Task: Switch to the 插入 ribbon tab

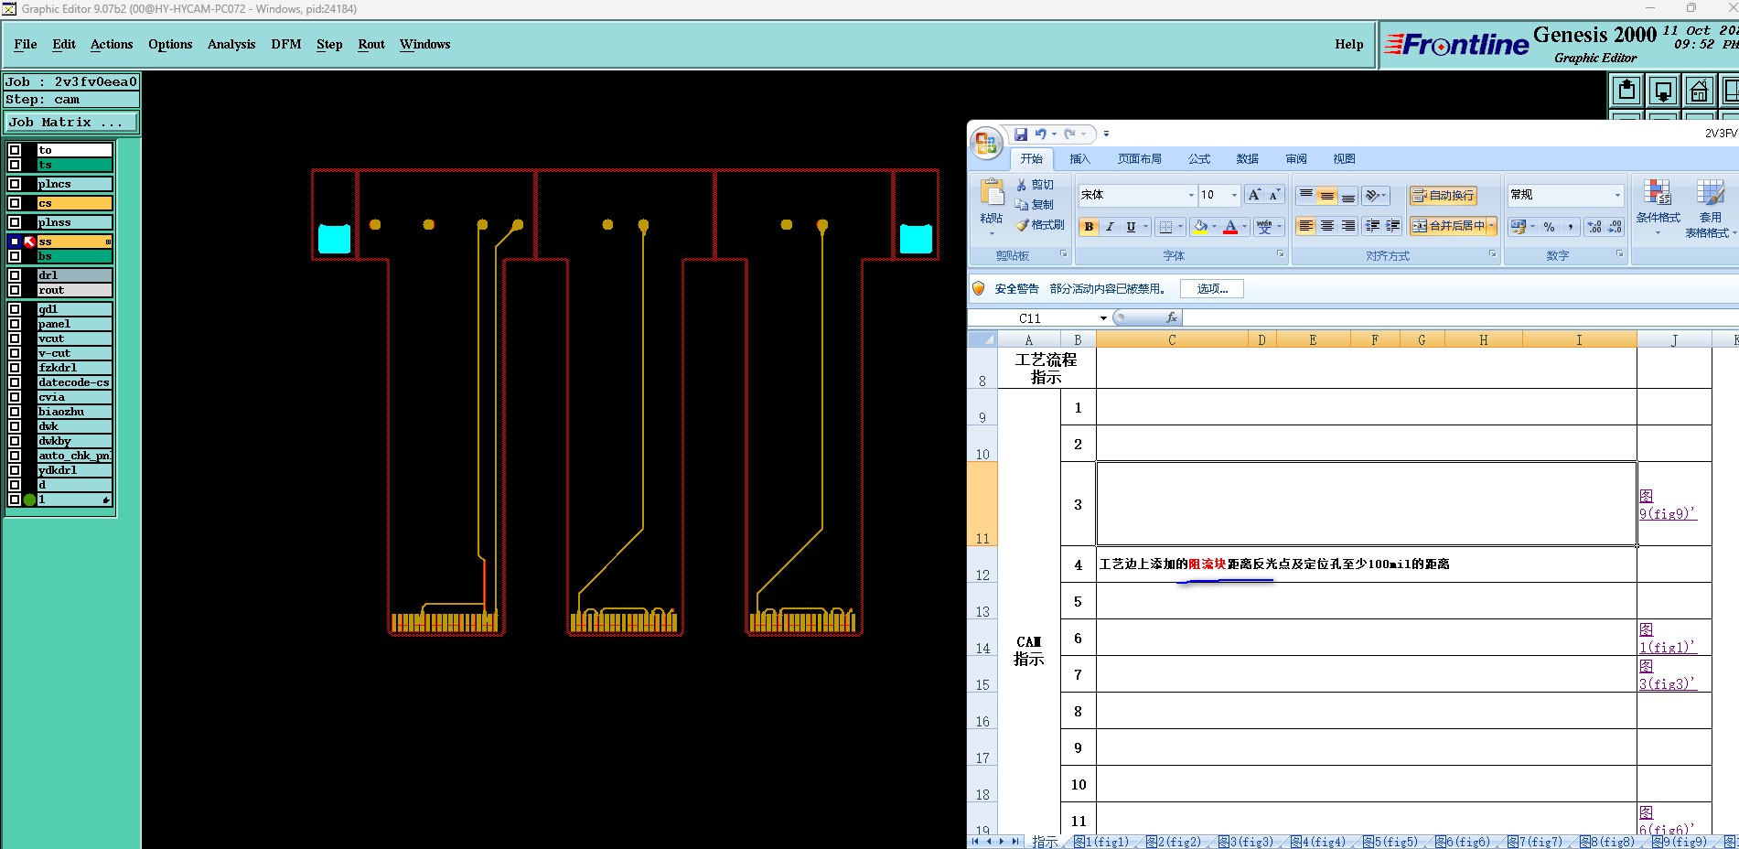Action: (x=1080, y=159)
